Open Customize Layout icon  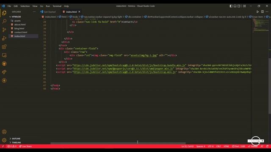244,6
